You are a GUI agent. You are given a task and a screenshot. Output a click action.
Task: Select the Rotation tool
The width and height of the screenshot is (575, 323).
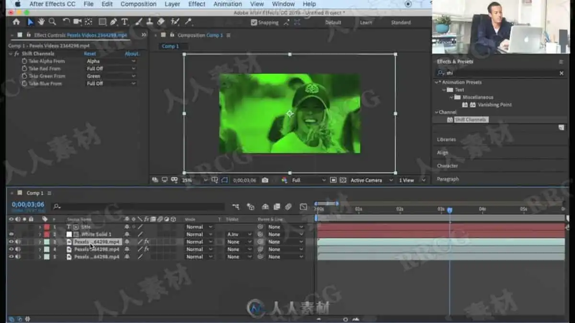point(67,22)
